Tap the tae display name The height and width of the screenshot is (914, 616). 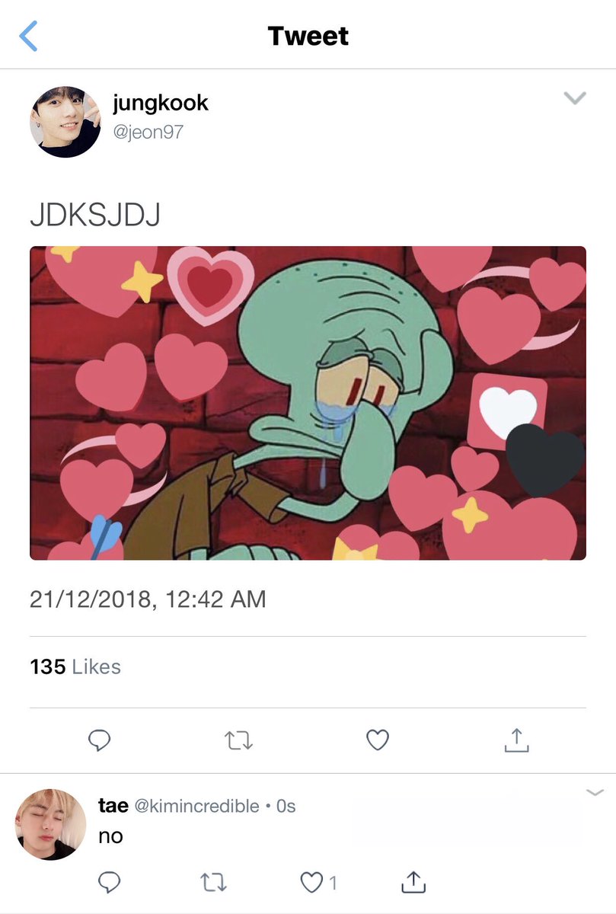point(113,805)
